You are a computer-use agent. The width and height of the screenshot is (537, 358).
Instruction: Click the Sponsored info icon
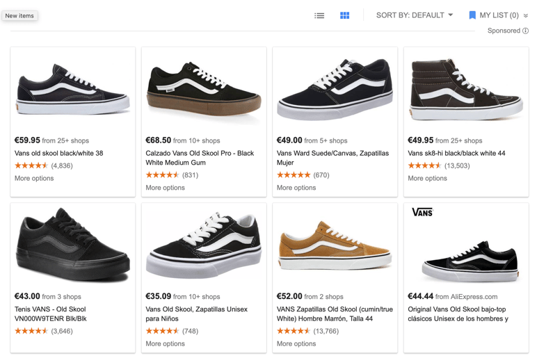point(525,31)
